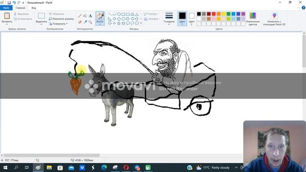
Task: Pick the purple color swatch
Action: pos(243,14)
